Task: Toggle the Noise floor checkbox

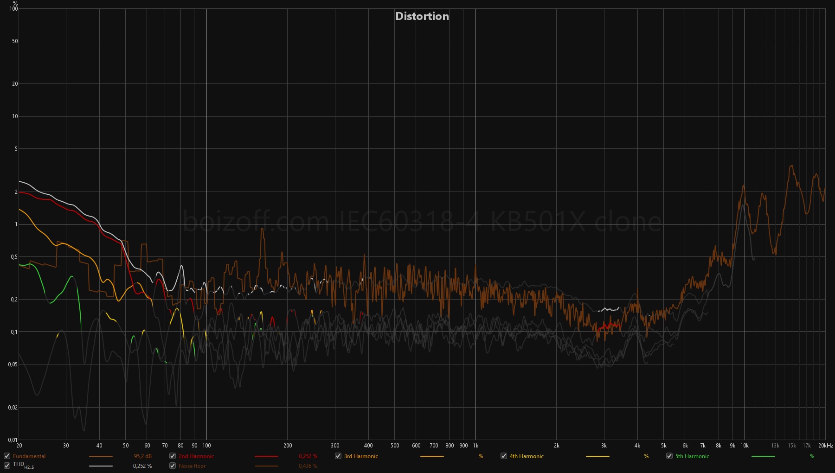Action: [x=173, y=466]
